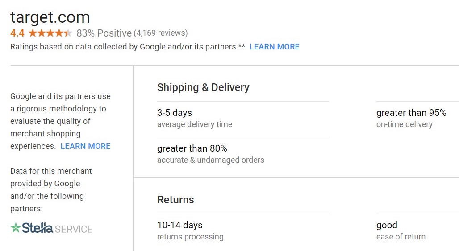Click the greater than 80% value

[192, 148]
